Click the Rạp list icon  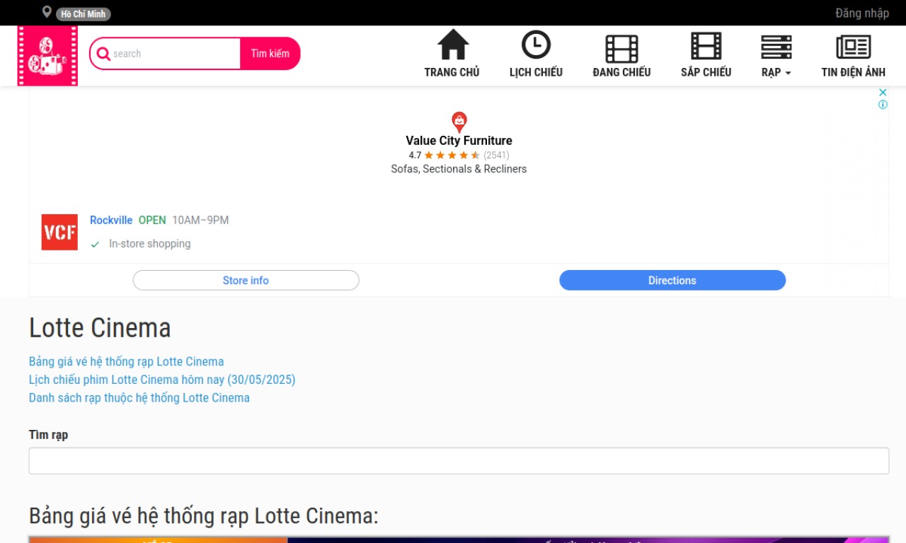[x=776, y=47]
